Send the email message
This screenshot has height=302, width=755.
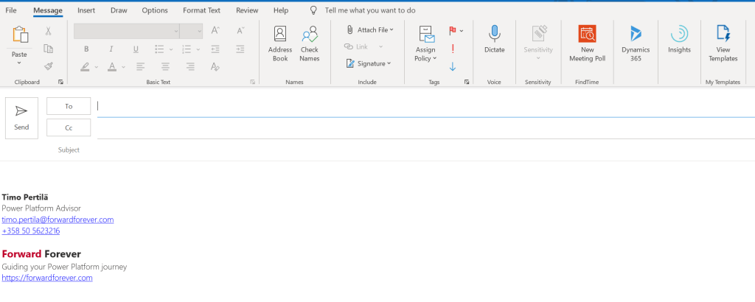tap(21, 117)
